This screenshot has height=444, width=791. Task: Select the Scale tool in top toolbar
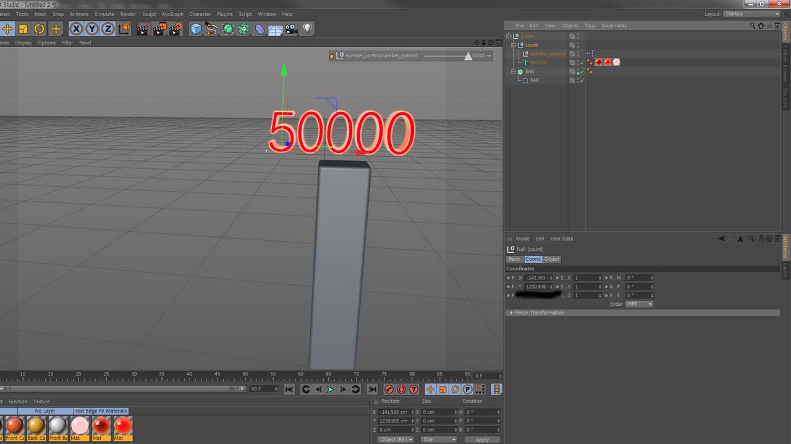(23, 29)
